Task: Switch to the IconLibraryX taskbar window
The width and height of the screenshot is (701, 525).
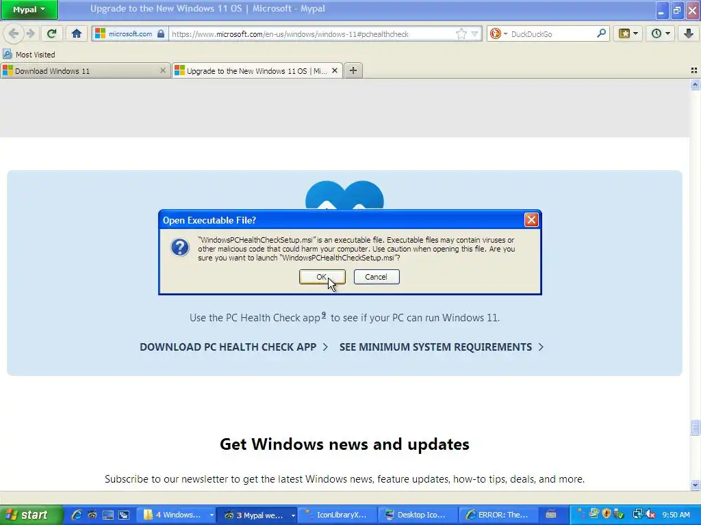Action: coord(338,515)
